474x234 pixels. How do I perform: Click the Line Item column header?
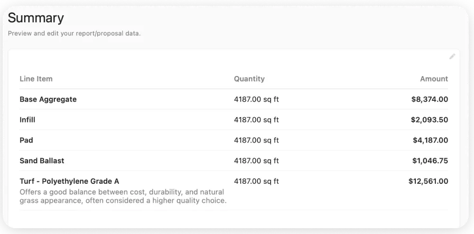pos(36,79)
